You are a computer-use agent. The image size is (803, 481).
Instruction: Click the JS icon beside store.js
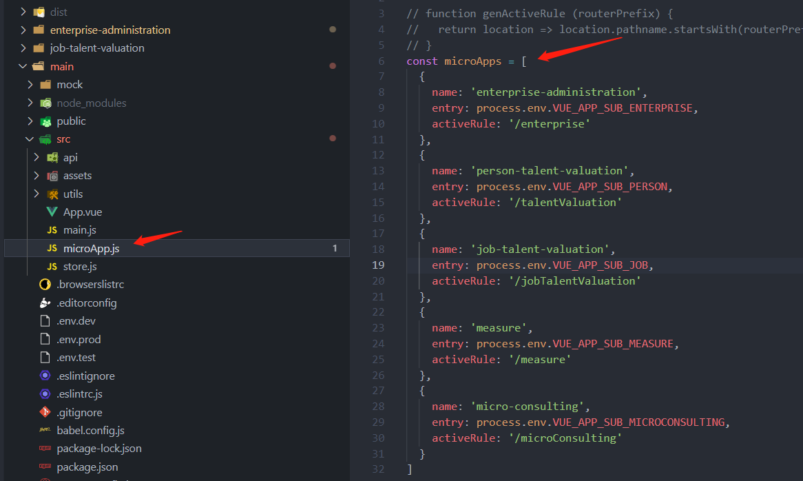pos(52,267)
